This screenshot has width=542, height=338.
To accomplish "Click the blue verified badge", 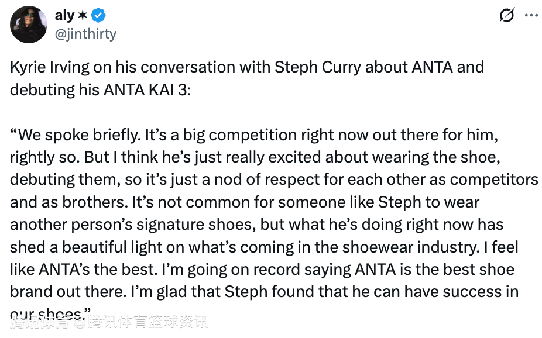I will pyautogui.click(x=99, y=16).
